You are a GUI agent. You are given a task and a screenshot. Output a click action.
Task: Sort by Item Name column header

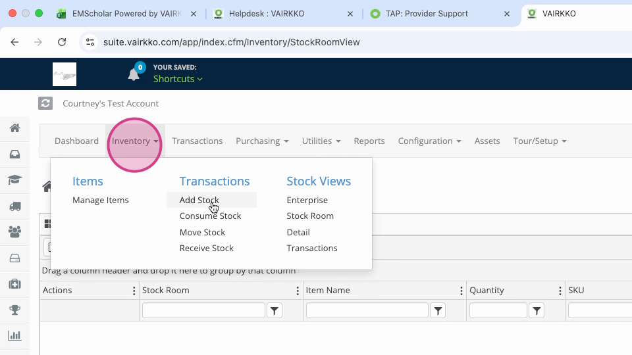point(328,291)
